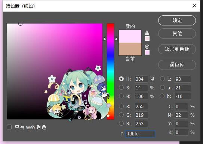Select the G green radio button
This screenshot has width=203, height=144.
tap(121, 114)
